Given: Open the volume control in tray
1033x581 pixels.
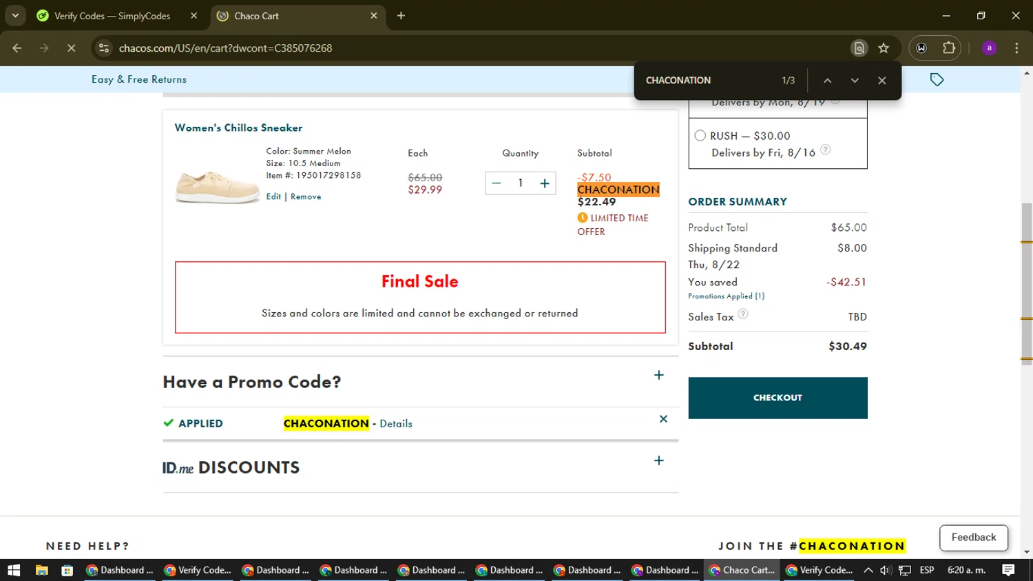Looking at the screenshot, I should (886, 570).
